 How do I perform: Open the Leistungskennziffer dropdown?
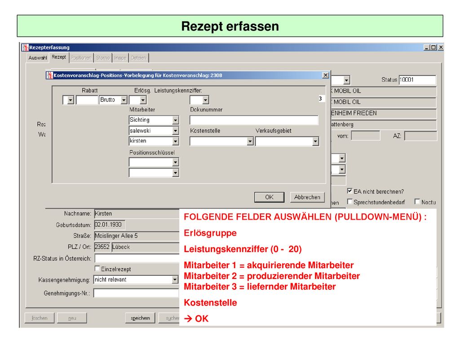tap(205, 100)
